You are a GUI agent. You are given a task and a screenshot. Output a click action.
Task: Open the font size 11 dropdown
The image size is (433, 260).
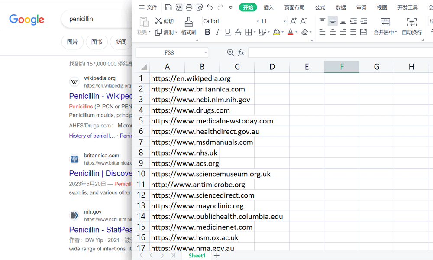pos(285,21)
